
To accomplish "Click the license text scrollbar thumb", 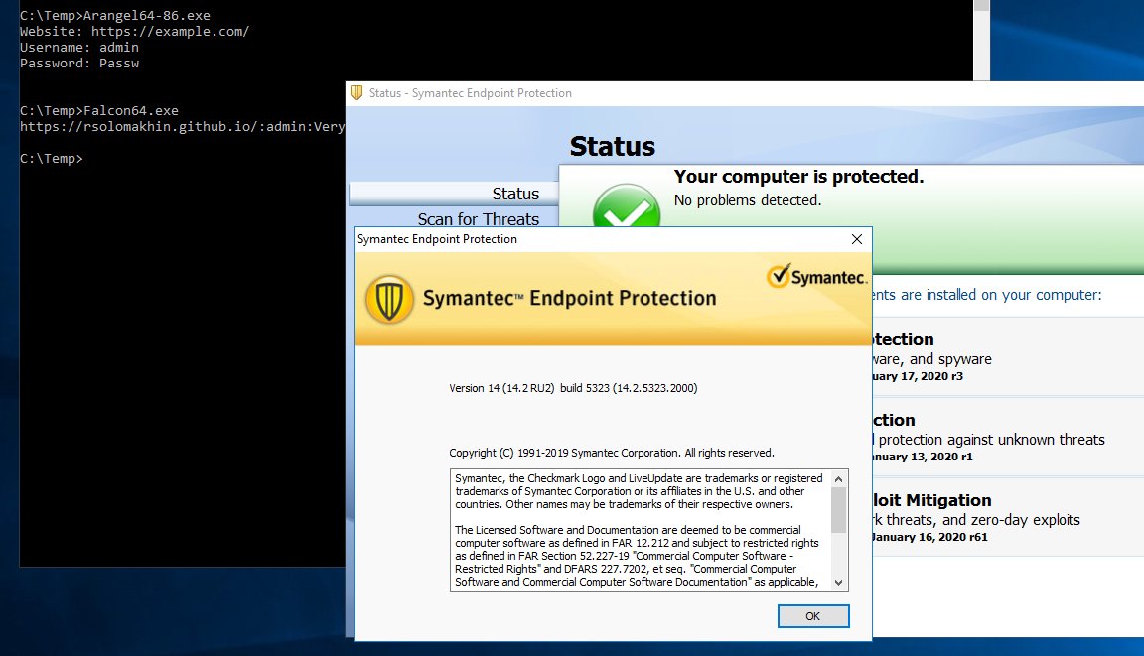I will tap(838, 509).
